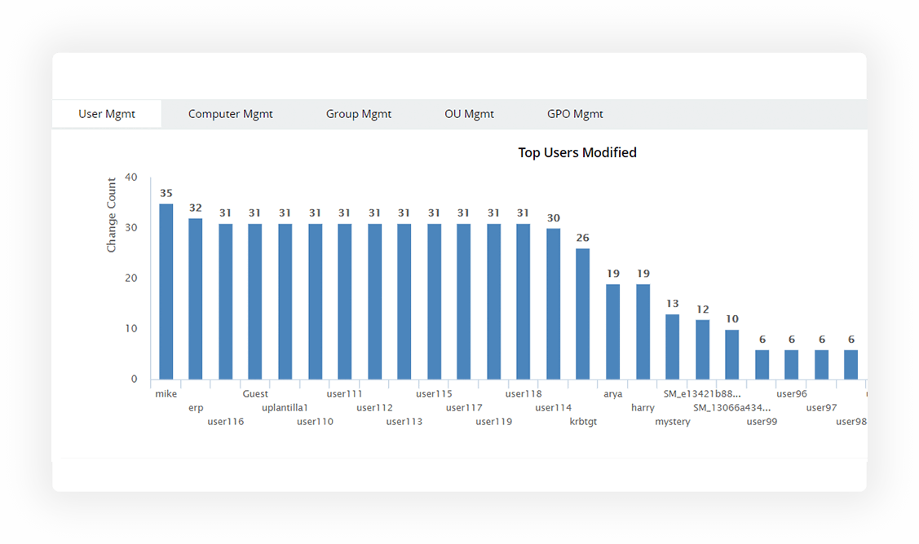Select harry's bar showing 19 changes
Screen dimensions: 919x544
click(642, 330)
